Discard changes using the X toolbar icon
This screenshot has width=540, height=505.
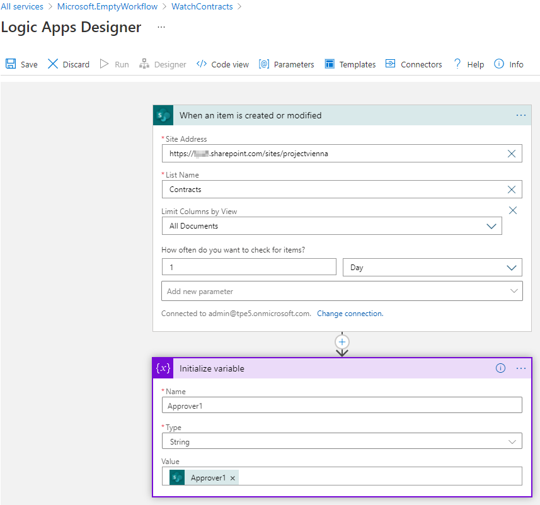53,64
